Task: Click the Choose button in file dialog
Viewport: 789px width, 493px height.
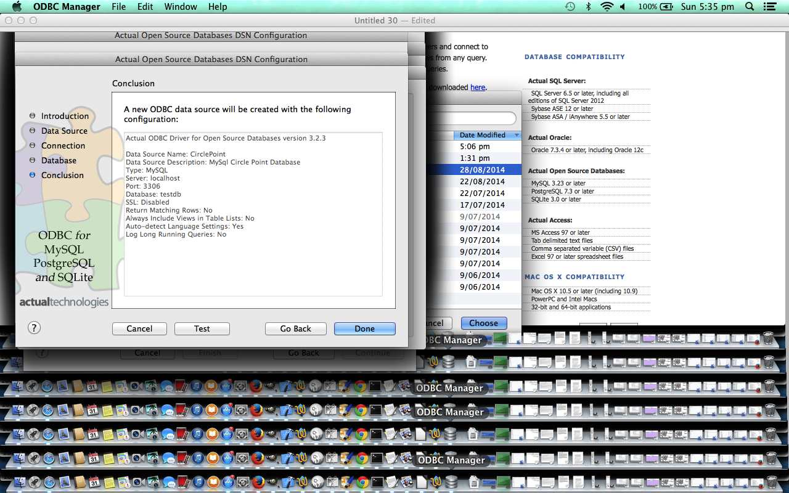Action: (483, 323)
